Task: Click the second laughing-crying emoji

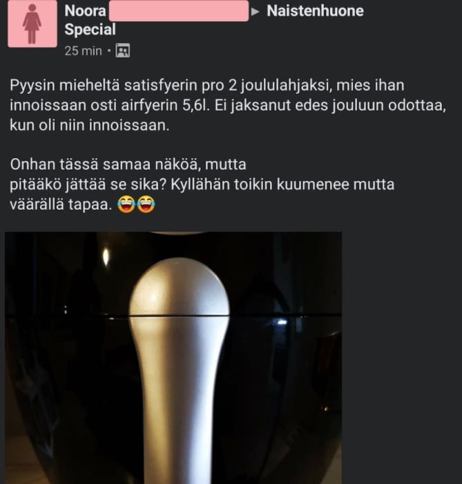Action: (x=146, y=204)
